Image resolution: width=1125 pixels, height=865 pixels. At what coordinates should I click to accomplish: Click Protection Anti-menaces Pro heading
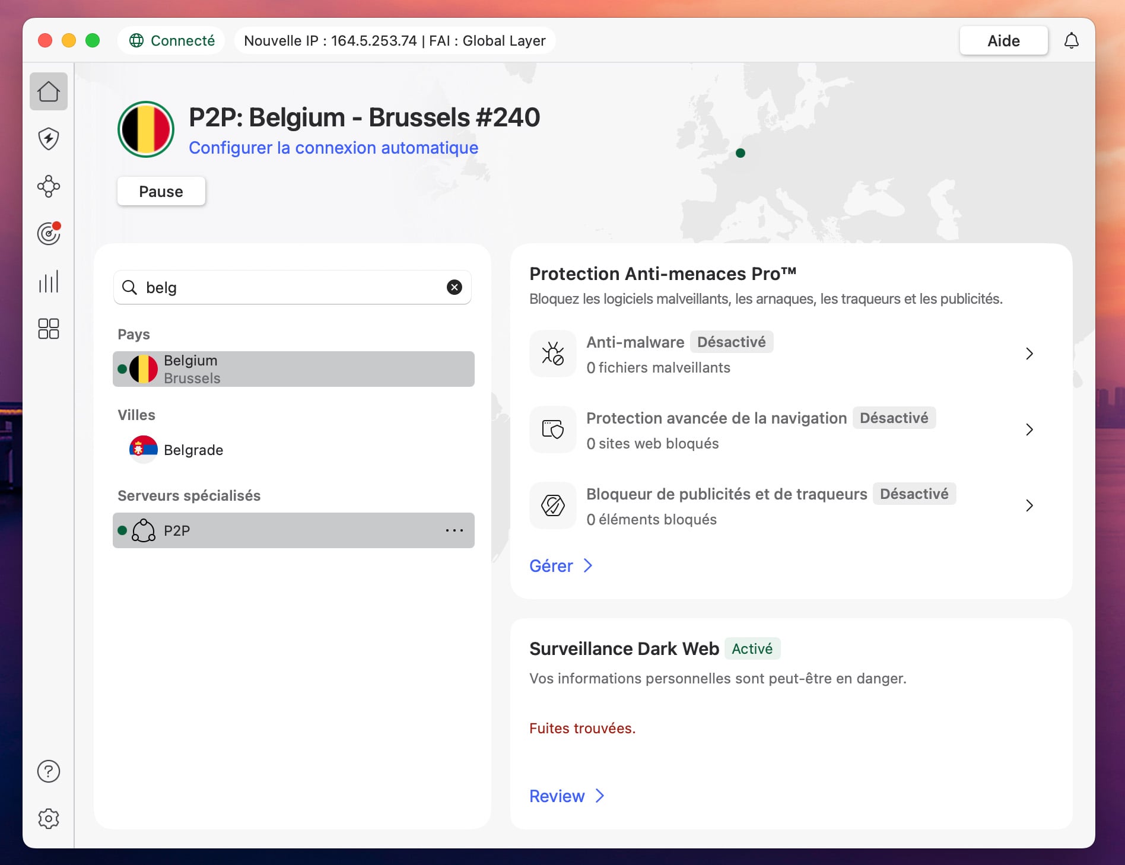(x=663, y=274)
